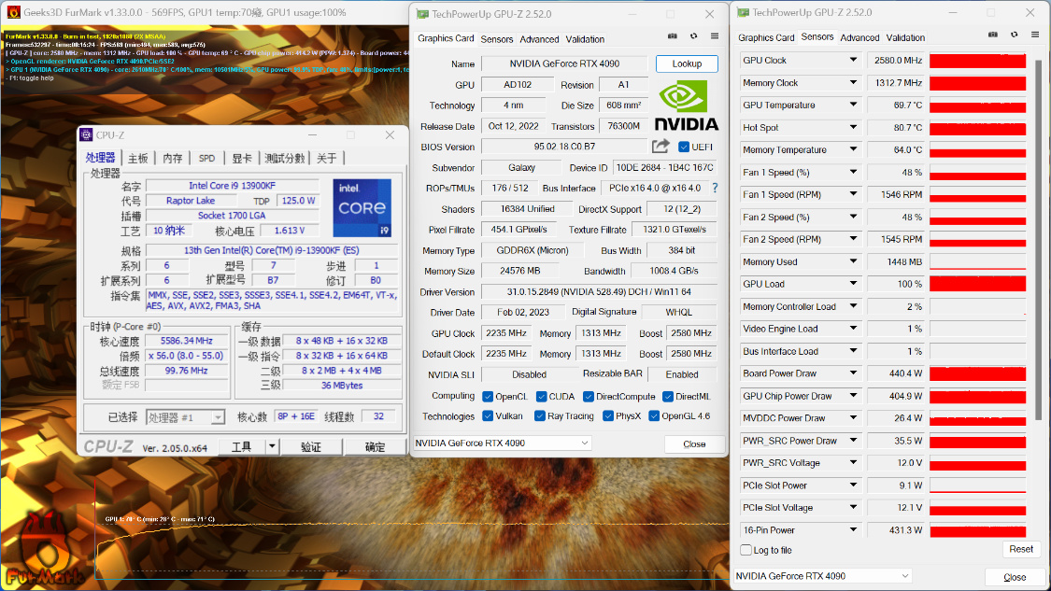
Task: Toggle the UEFI checkbox
Action: point(684,147)
